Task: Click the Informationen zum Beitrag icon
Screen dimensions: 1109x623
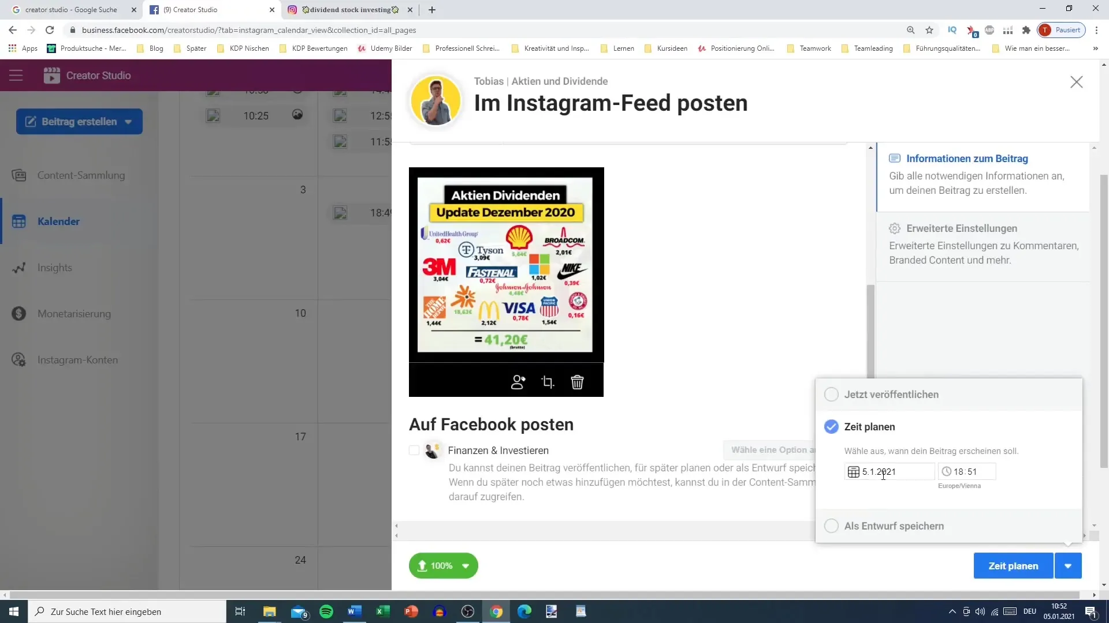Action: click(x=895, y=158)
